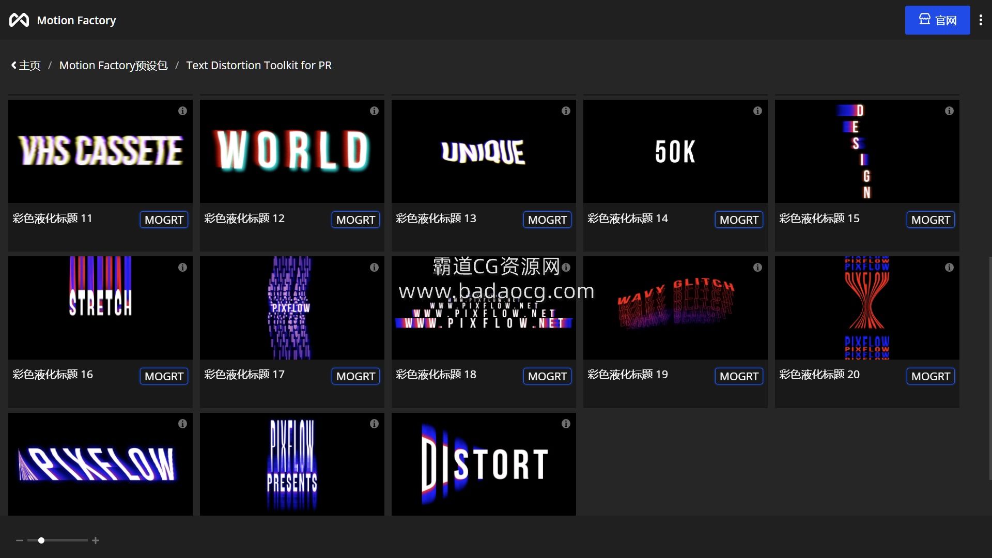992x558 pixels.
Task: Select the WORLD thumbnail
Action: (x=292, y=151)
